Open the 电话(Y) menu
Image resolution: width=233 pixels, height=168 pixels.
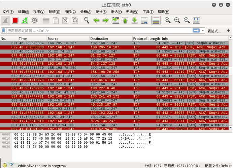pyautogui.click(x=116, y=12)
